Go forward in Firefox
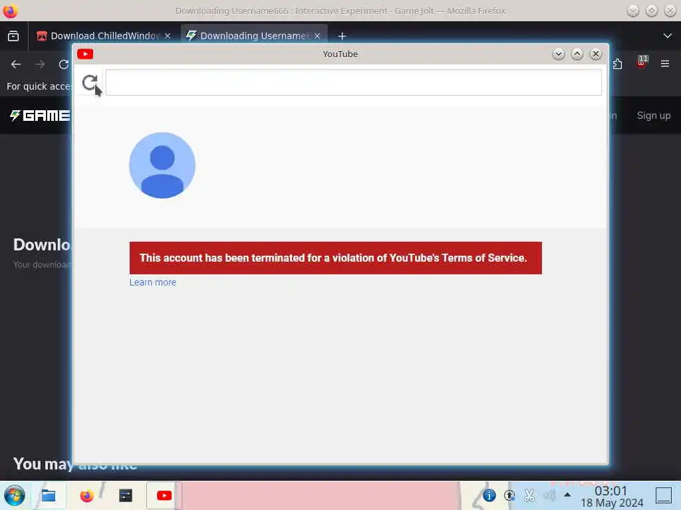The height and width of the screenshot is (510, 681). click(x=40, y=64)
